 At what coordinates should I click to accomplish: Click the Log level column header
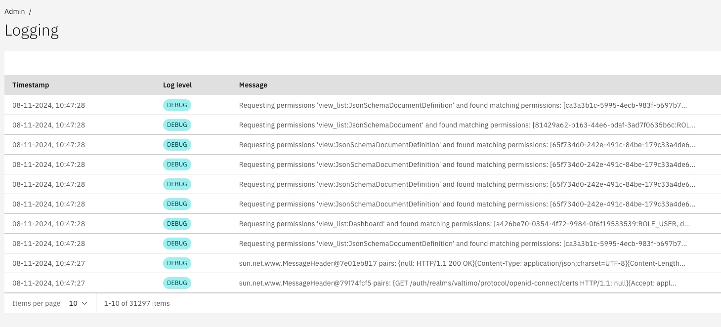click(177, 85)
